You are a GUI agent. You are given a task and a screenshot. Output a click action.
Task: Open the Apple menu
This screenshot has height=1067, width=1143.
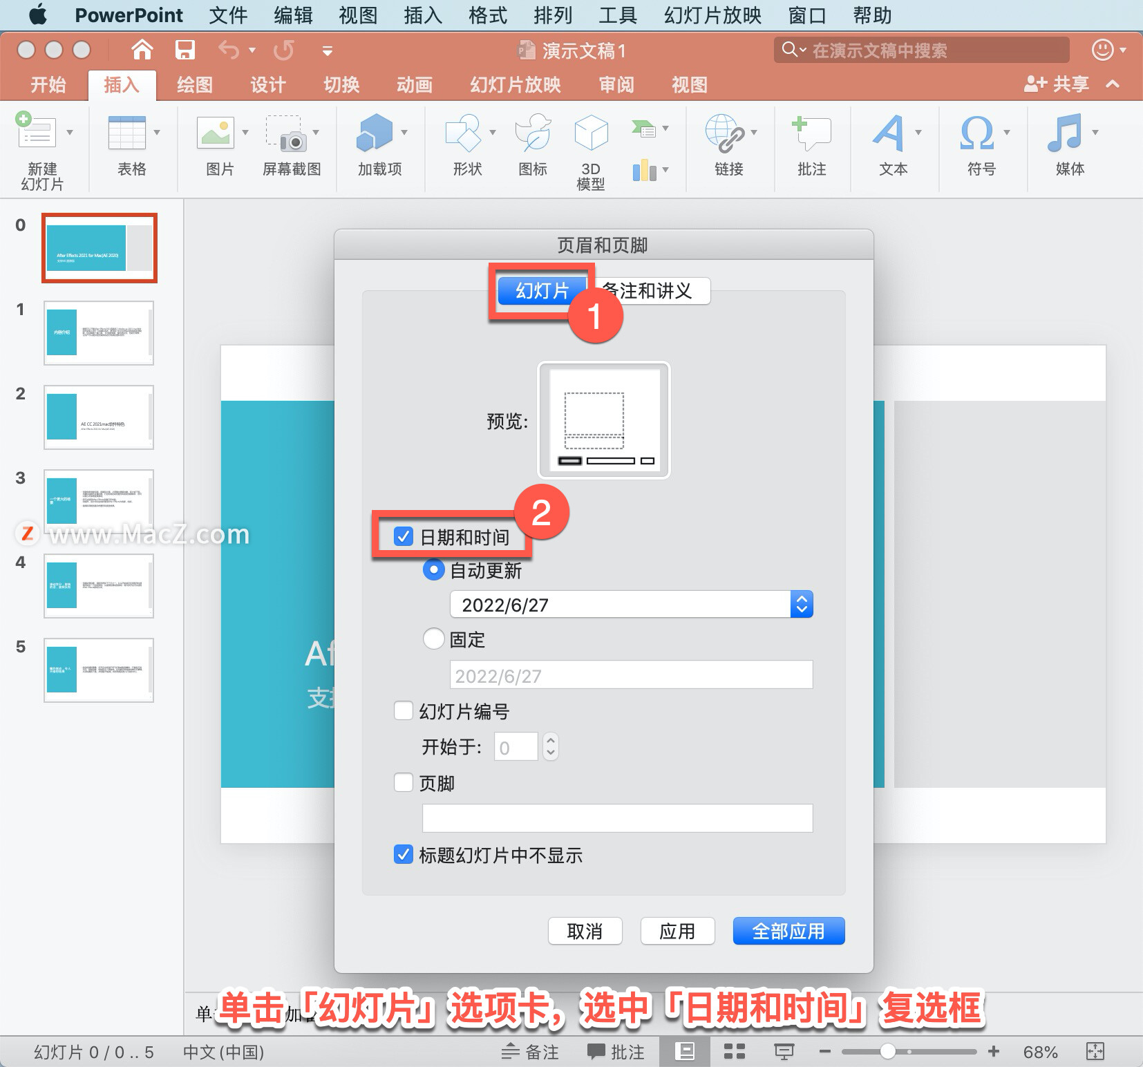(x=39, y=15)
